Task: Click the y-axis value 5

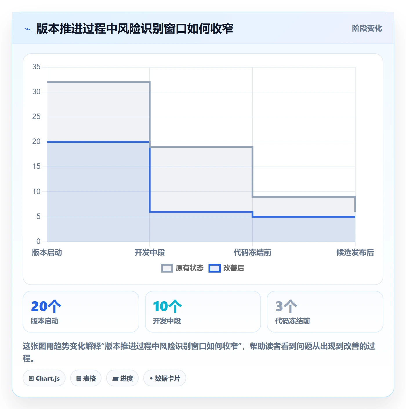Action: 39,217
